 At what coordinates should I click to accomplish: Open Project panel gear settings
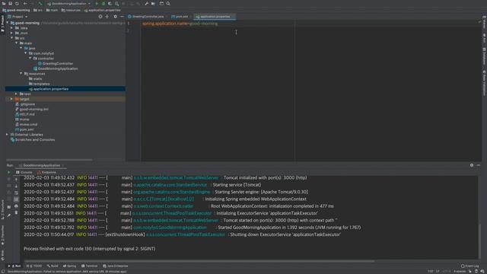[x=115, y=17]
